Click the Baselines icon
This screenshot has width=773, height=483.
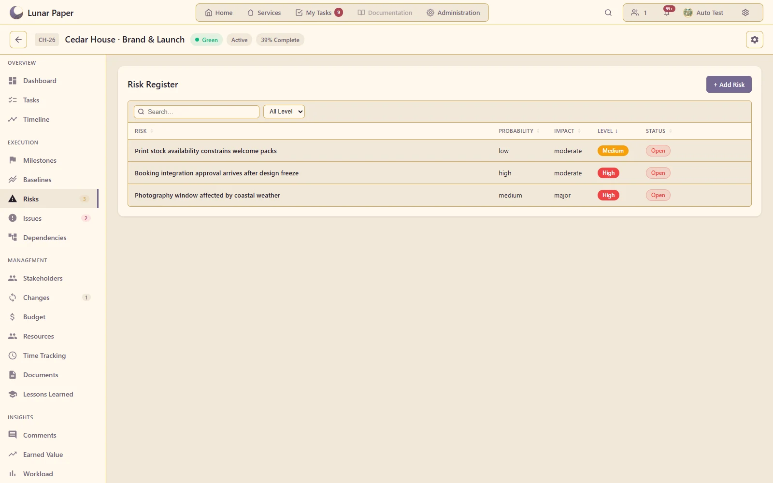(x=13, y=180)
